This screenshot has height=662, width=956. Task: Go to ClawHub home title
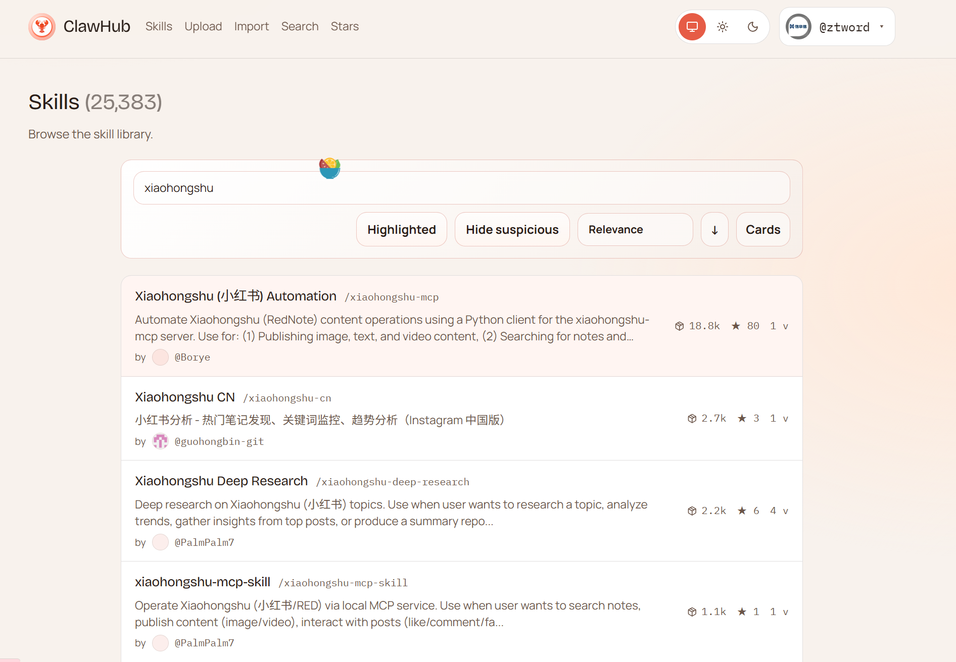pos(97,26)
